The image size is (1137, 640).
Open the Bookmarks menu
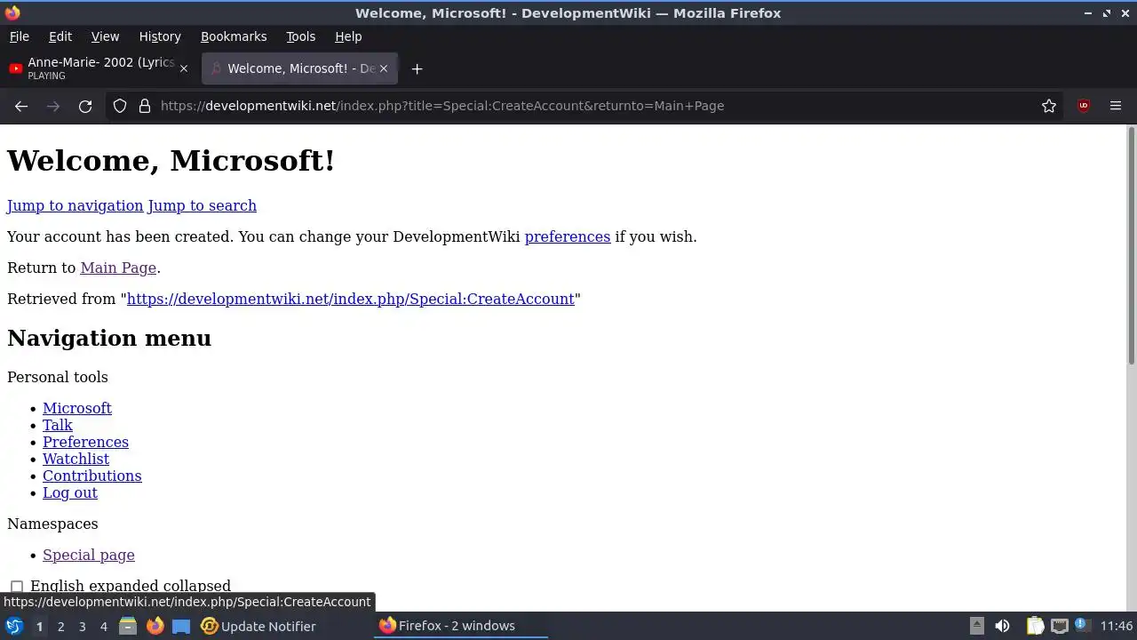[234, 36]
